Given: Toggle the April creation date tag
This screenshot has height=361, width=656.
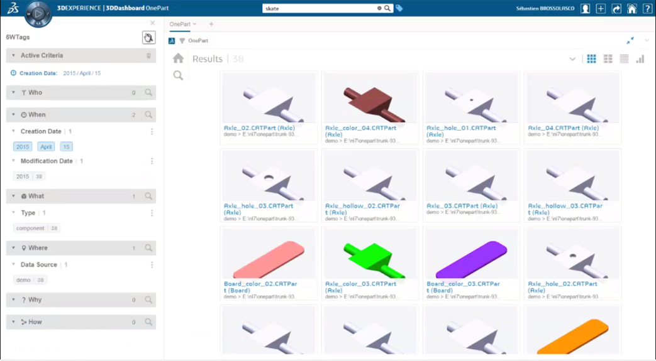Looking at the screenshot, I should click(x=46, y=147).
